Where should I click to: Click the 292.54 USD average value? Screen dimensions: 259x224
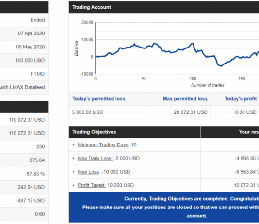click(x=31, y=187)
